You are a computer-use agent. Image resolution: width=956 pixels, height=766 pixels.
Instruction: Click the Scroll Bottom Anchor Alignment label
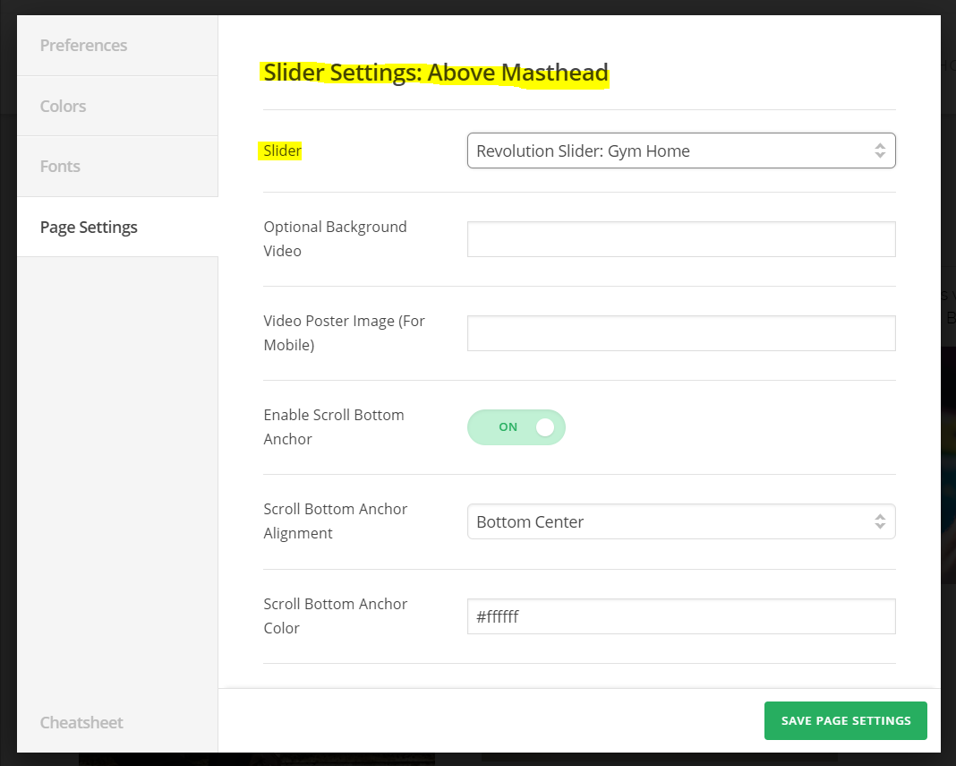point(336,521)
